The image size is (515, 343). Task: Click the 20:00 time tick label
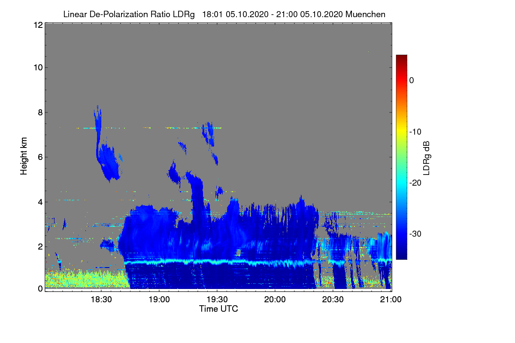[275, 300]
